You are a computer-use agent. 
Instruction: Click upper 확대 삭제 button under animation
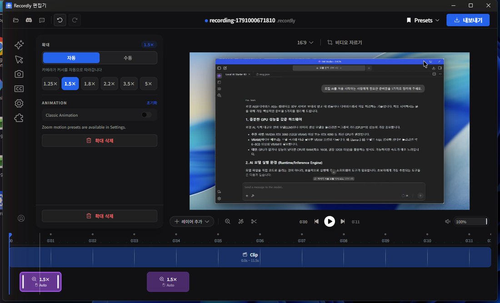click(x=100, y=141)
